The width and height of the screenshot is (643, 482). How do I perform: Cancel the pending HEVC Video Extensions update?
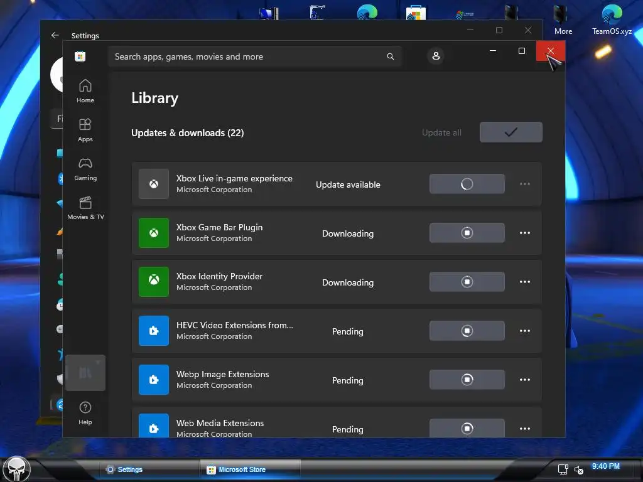coord(467,330)
